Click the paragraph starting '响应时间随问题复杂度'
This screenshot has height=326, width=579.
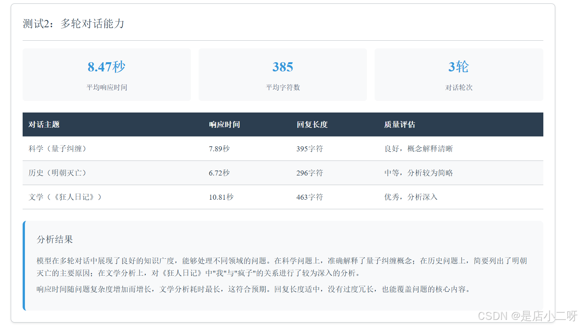click(253, 289)
